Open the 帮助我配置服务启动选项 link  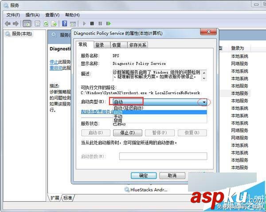click(98, 112)
